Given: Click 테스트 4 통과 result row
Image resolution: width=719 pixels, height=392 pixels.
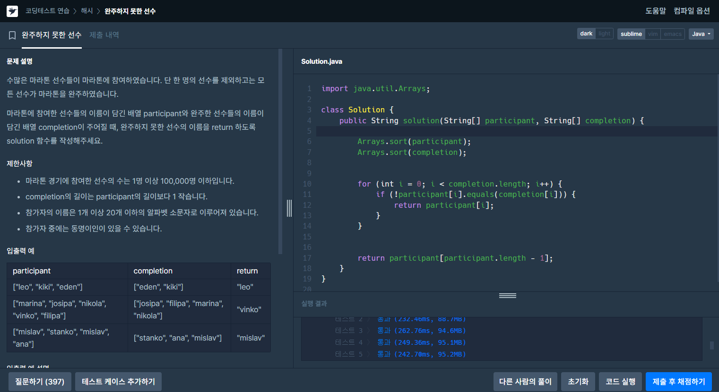Looking at the screenshot, I should [x=400, y=342].
